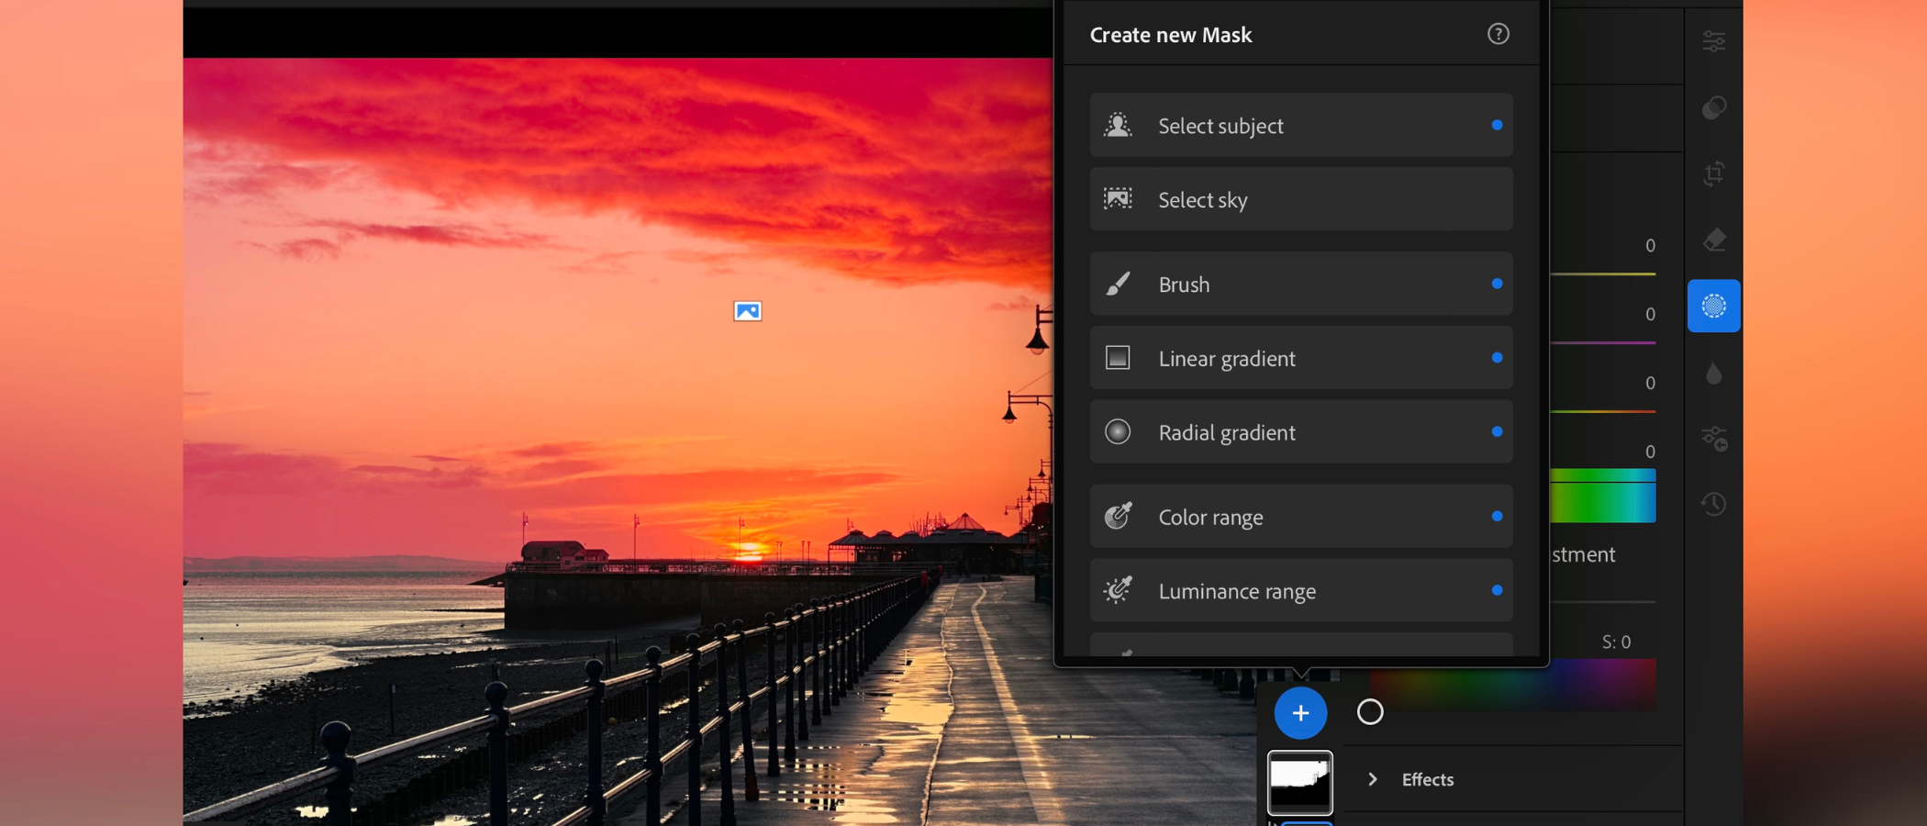The image size is (1927, 826).
Task: Open the droplet icon in sidebar
Action: click(1714, 373)
